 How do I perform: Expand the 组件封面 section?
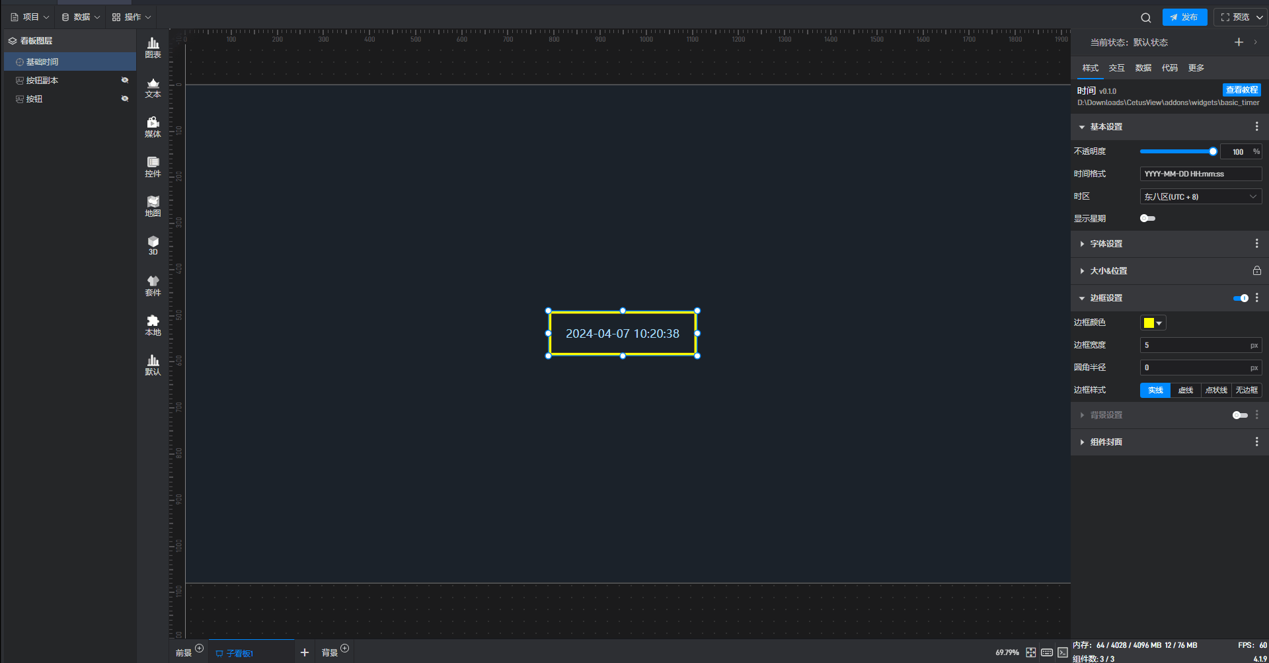1082,442
